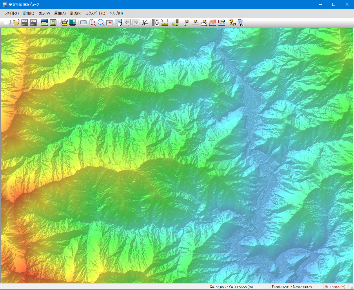Select the pan hand tool

click(118, 22)
